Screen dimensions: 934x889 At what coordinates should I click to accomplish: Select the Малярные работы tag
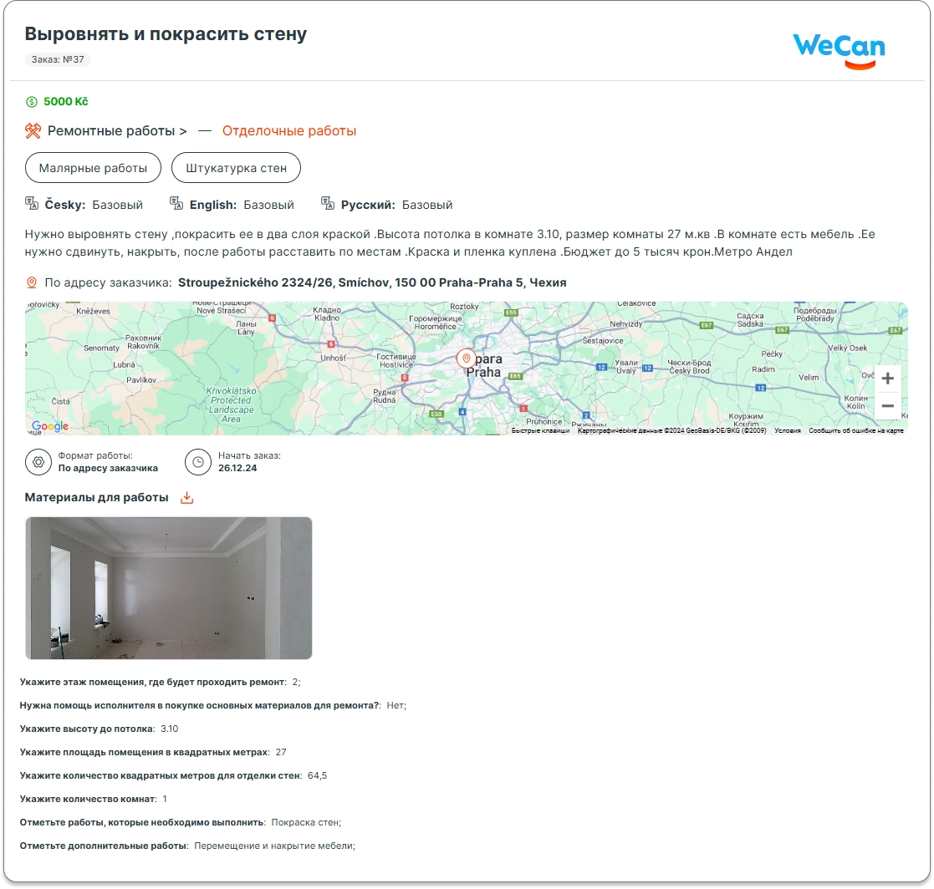pyautogui.click(x=93, y=168)
